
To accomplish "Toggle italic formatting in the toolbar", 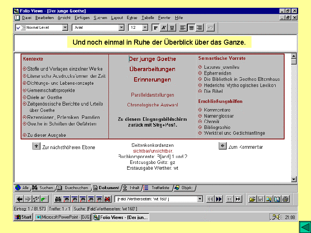I will 164,28.
